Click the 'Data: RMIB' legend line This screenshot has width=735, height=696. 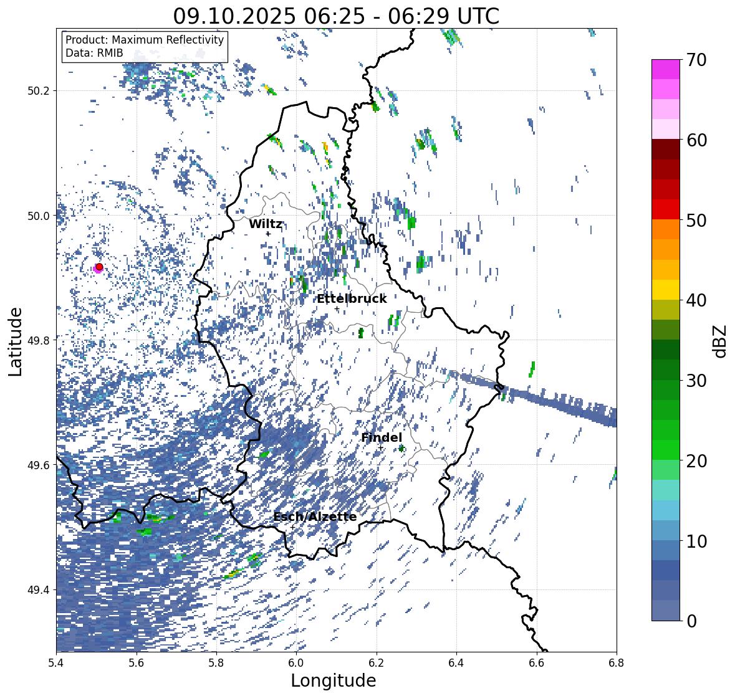pos(94,53)
